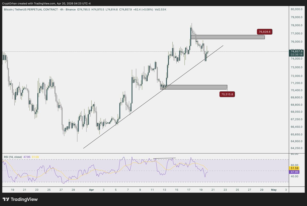Click the Apr label on date axis
The image size is (307, 206).
pyautogui.click(x=91, y=190)
